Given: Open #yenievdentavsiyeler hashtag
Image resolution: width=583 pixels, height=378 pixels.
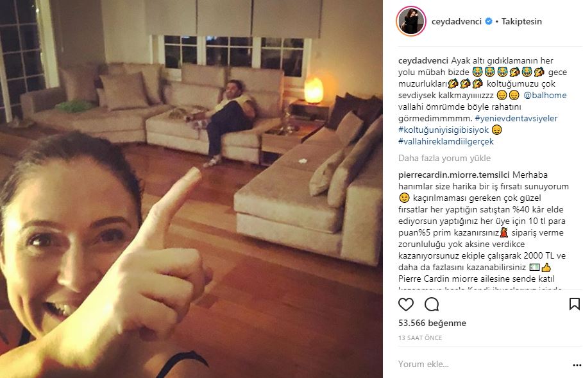Looking at the screenshot, I should (x=516, y=118).
